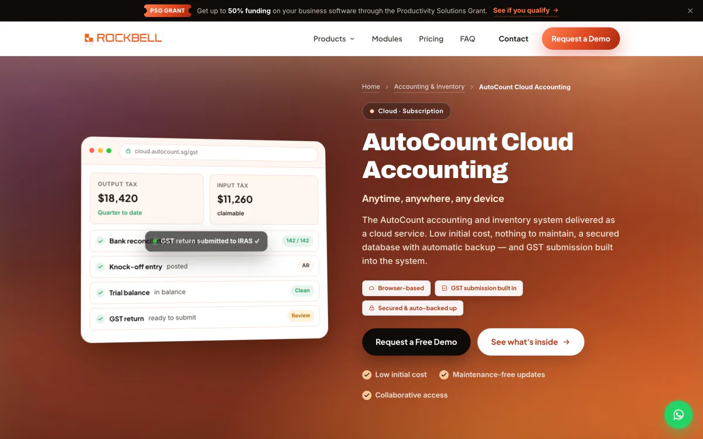This screenshot has height=439, width=703.
Task: Click the checkmark beside Trial balance
Action: (x=100, y=292)
